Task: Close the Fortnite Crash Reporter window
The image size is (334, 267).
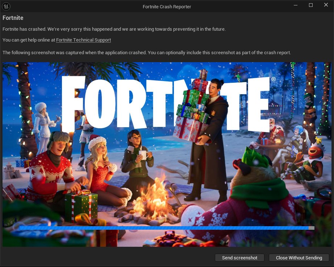Action: point(326,5)
